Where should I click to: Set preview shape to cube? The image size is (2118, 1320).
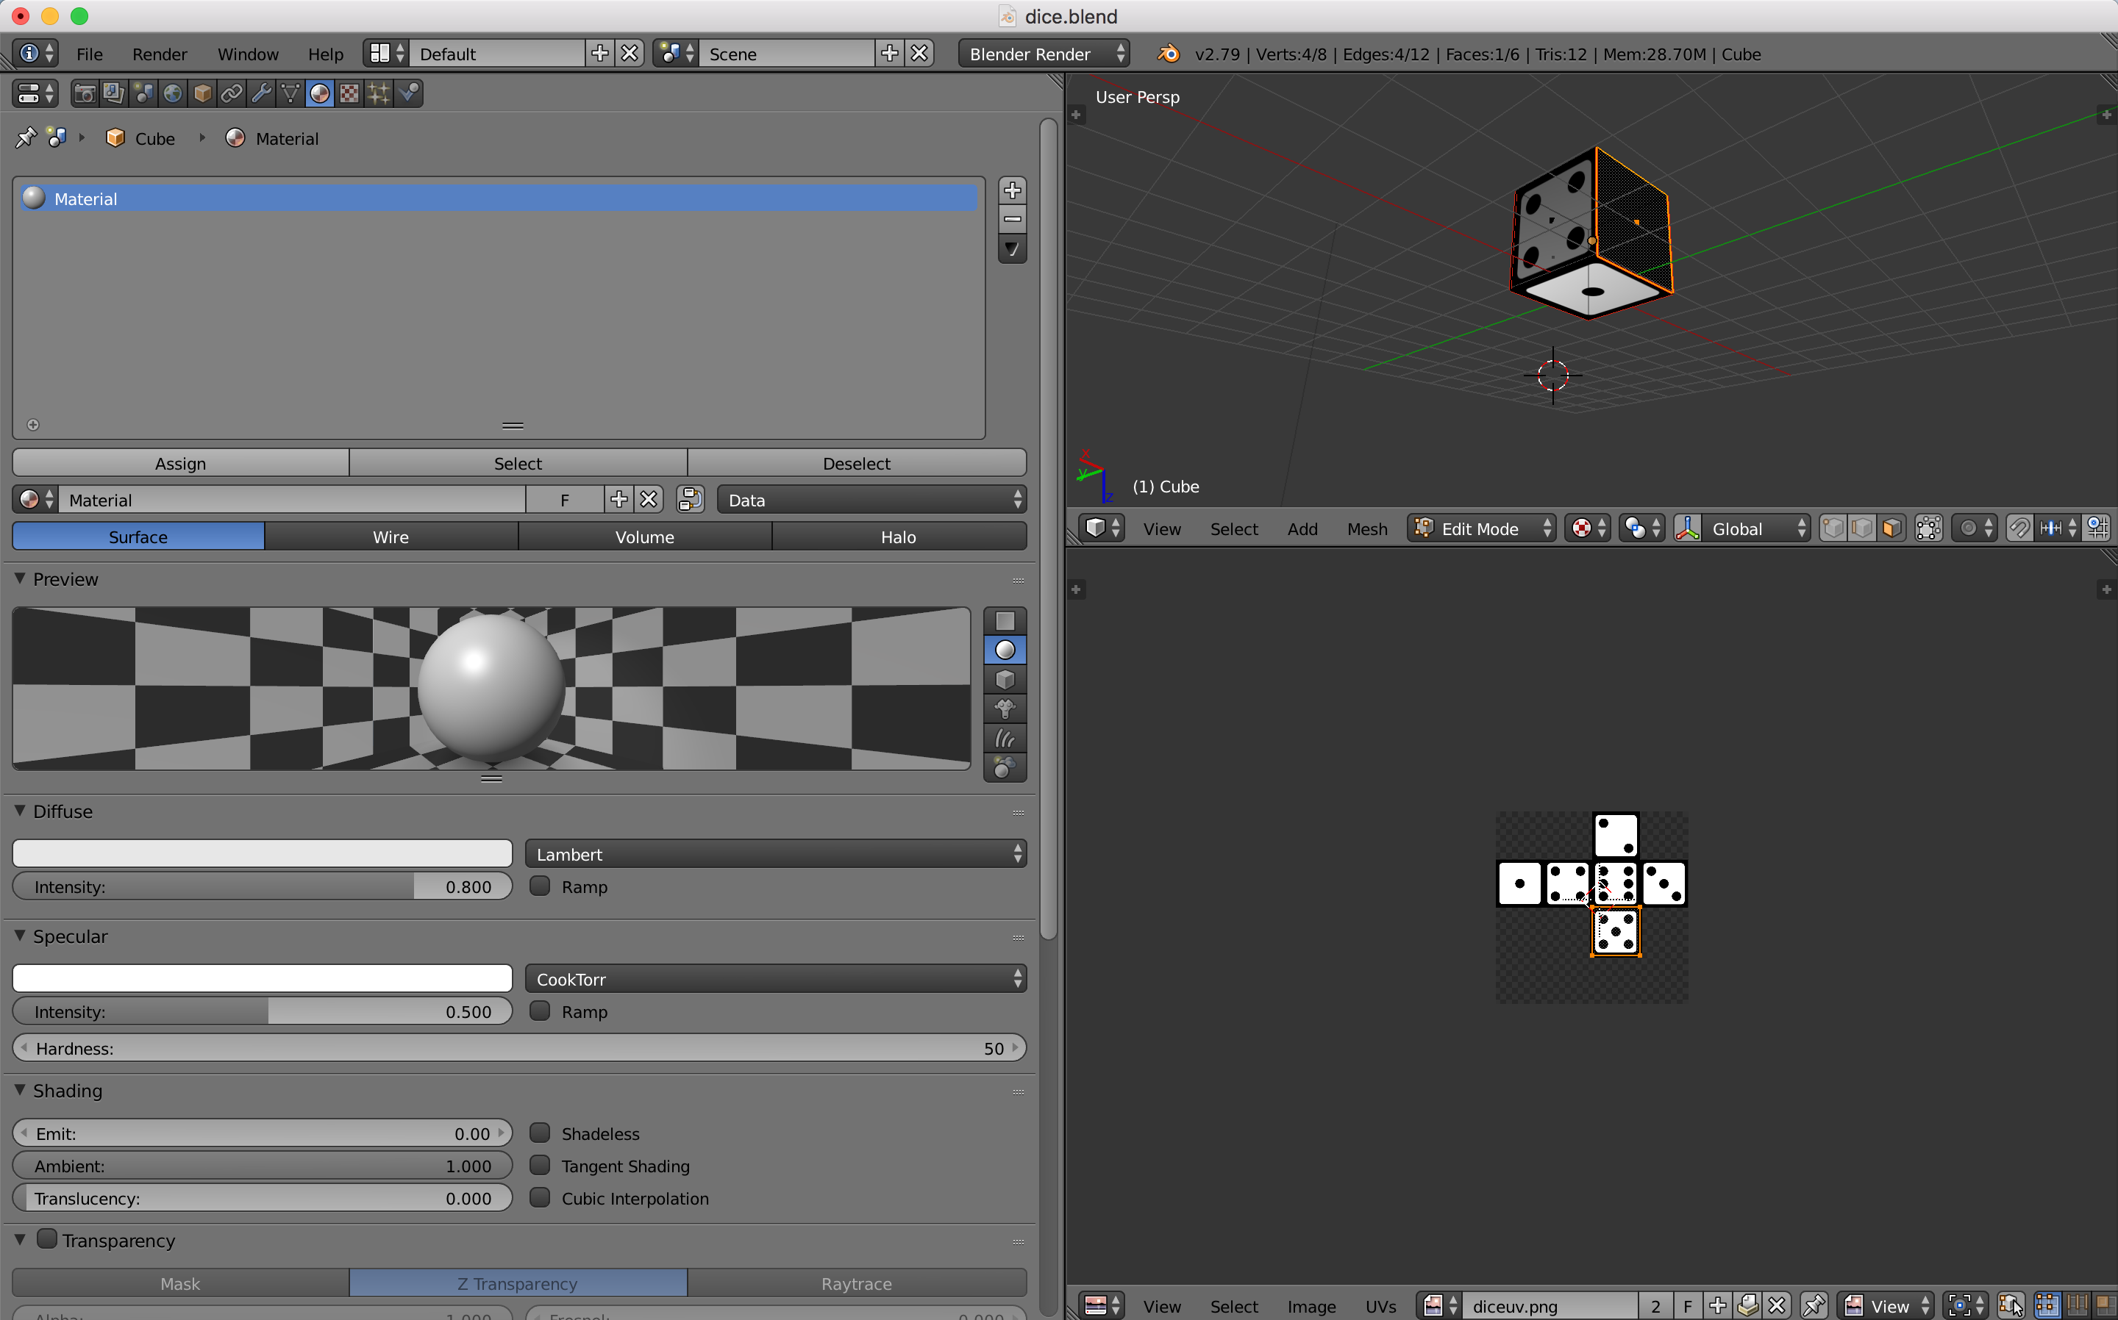coord(1005,679)
